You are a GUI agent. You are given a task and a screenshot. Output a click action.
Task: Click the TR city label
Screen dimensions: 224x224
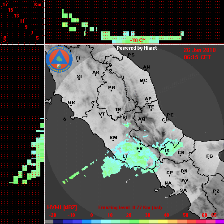118,110
